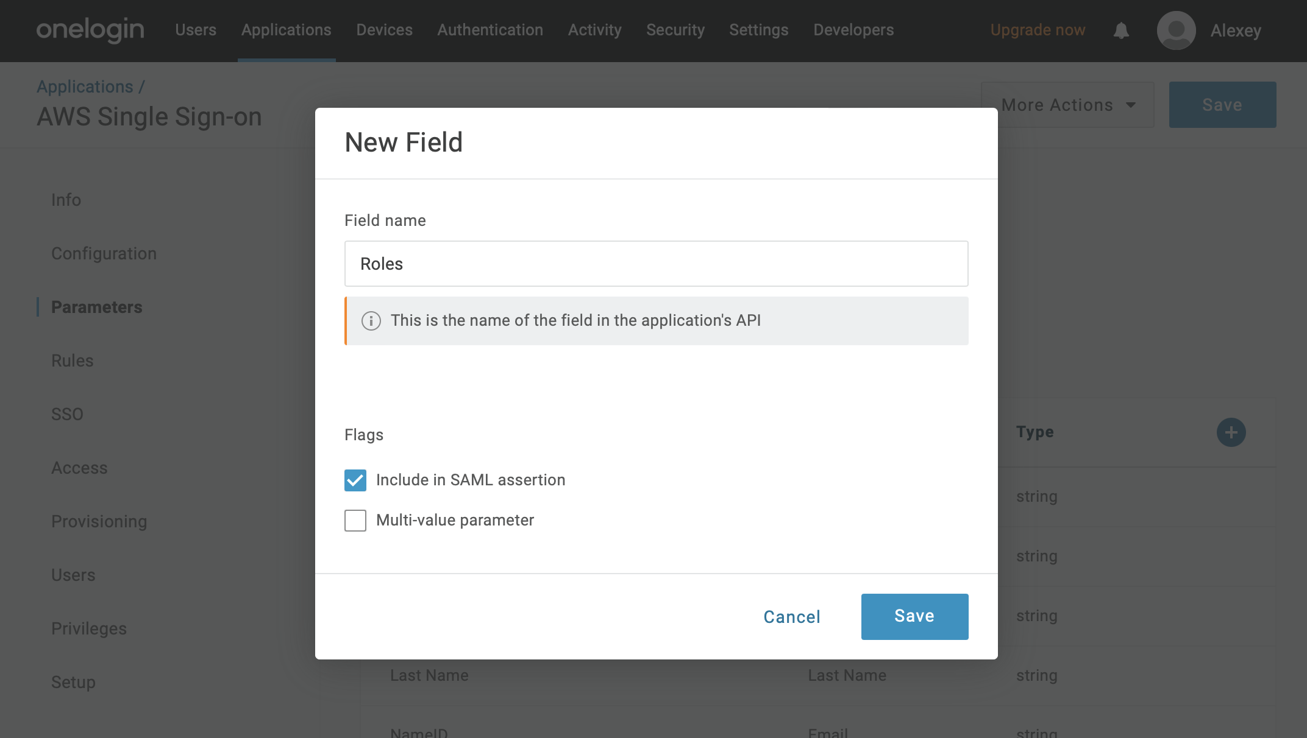Image resolution: width=1307 pixels, height=738 pixels.
Task: Click the Type column header
Action: coord(1035,432)
